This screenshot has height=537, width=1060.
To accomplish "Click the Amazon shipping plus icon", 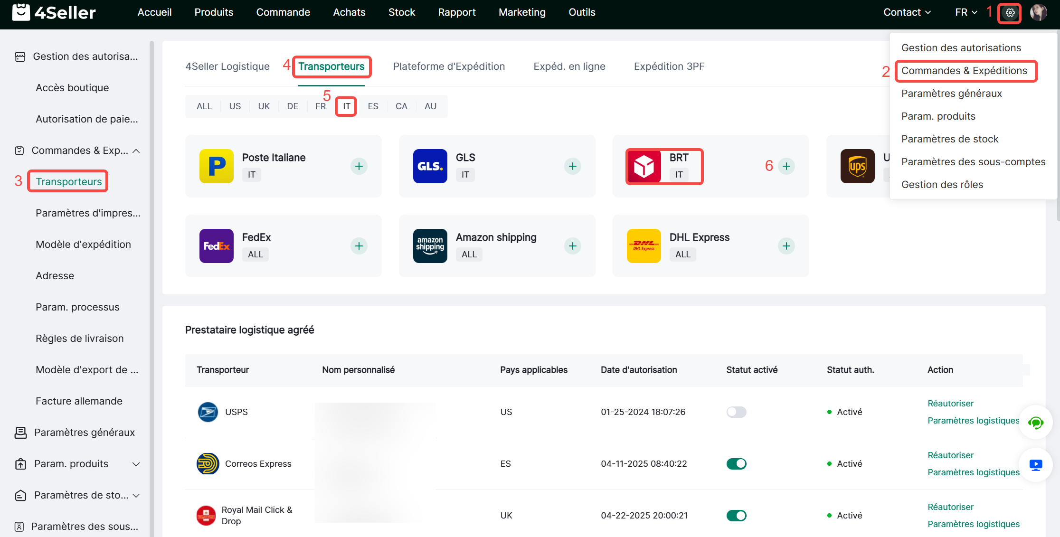I will click(573, 246).
